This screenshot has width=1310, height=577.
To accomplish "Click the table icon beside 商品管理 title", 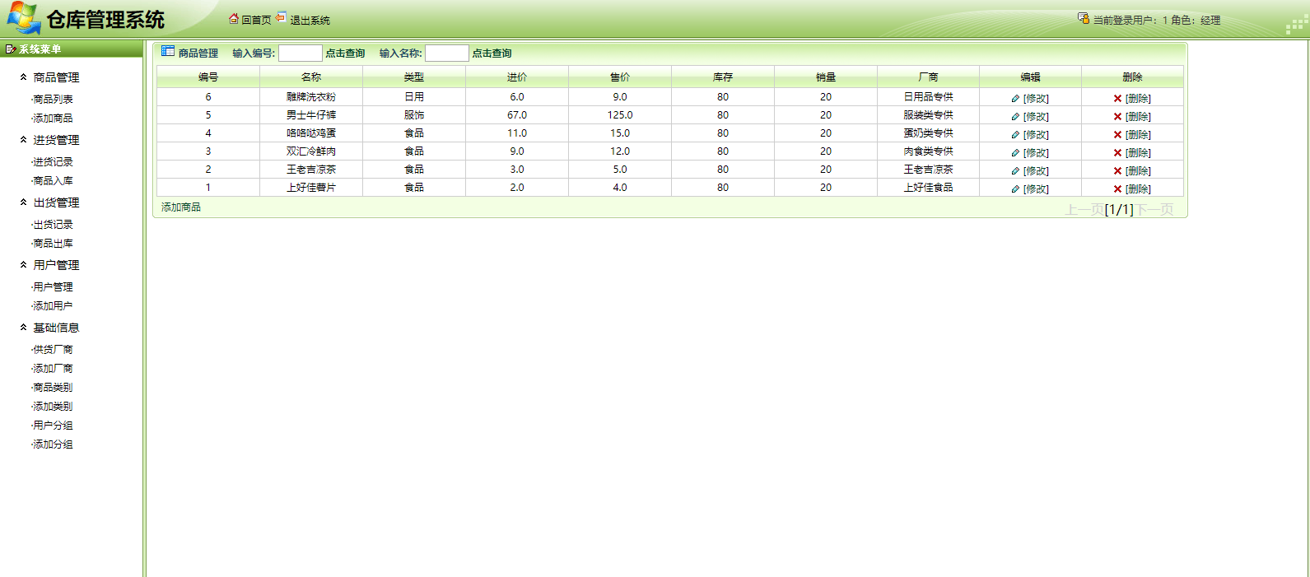I will (168, 51).
